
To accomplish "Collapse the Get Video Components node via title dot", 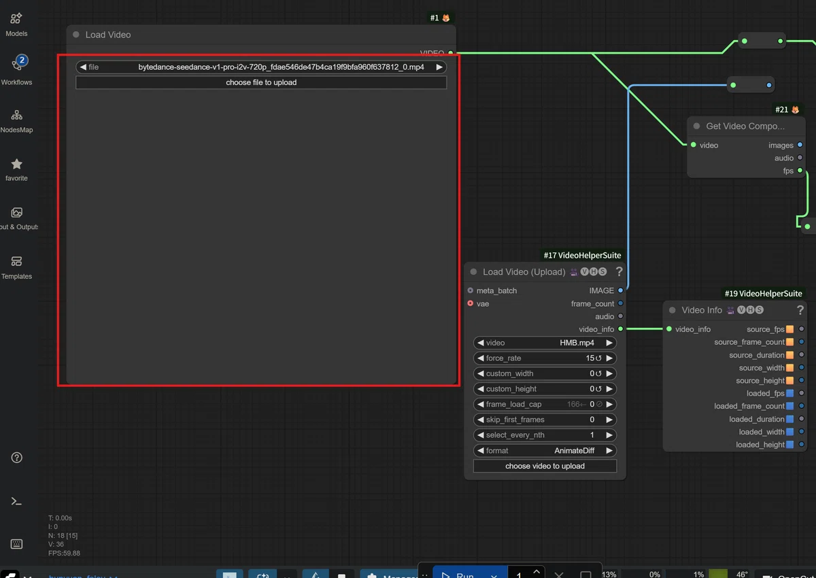I will (x=696, y=126).
